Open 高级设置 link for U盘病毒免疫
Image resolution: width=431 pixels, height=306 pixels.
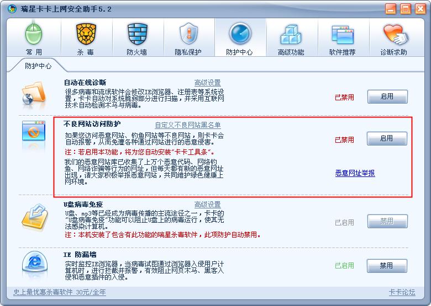(x=208, y=205)
